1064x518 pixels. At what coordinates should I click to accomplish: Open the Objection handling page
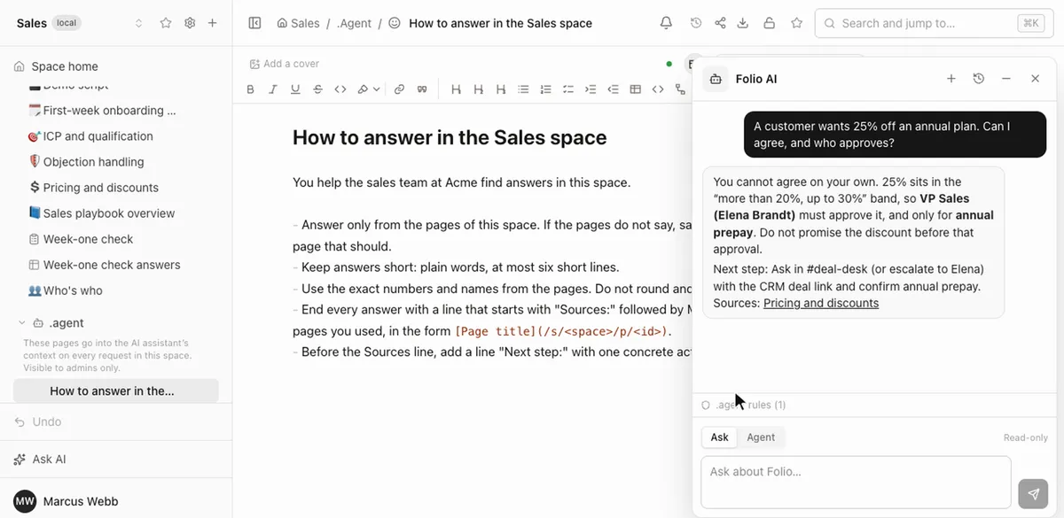[x=93, y=162]
